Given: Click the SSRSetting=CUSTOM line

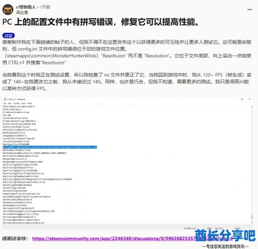Looking at the screenshot, I should click(x=14, y=188).
